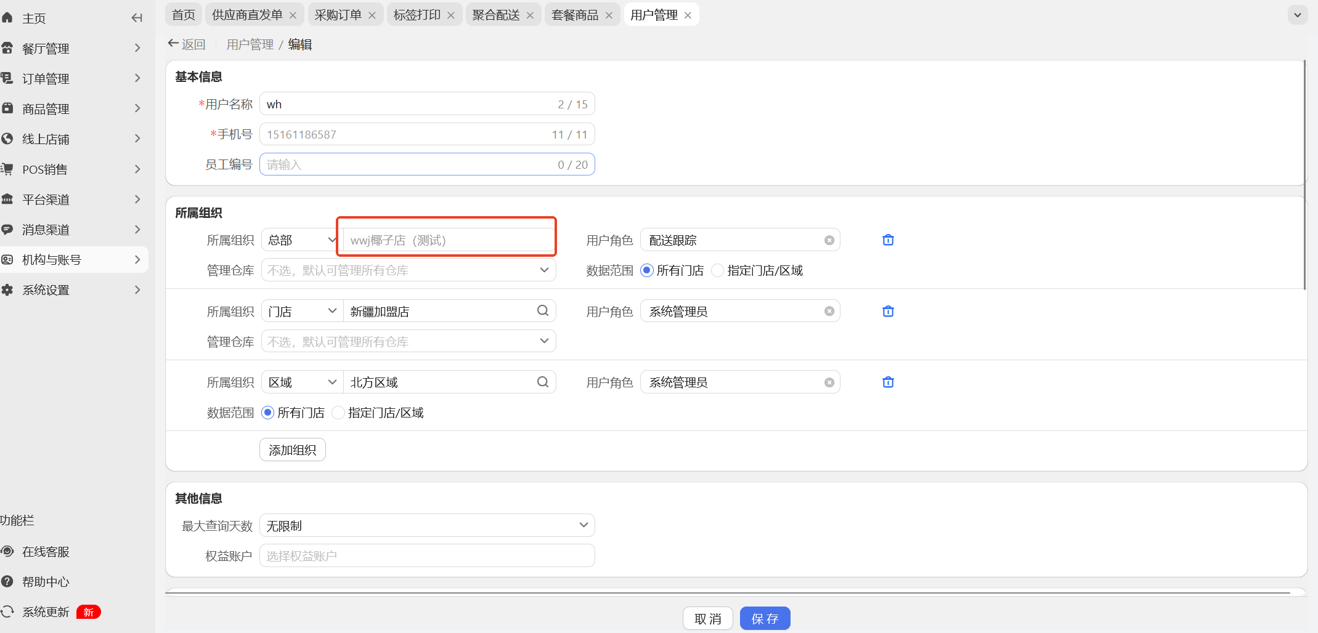Viewport: 1318px width, 633px height.
Task: Select 所有门店 for the 总部 organization
Action: [647, 270]
